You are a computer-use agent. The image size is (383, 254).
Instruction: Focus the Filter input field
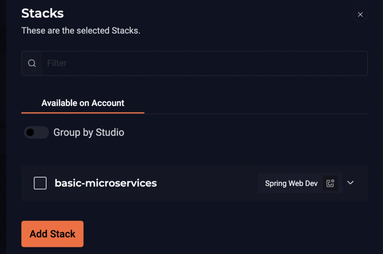pos(194,63)
